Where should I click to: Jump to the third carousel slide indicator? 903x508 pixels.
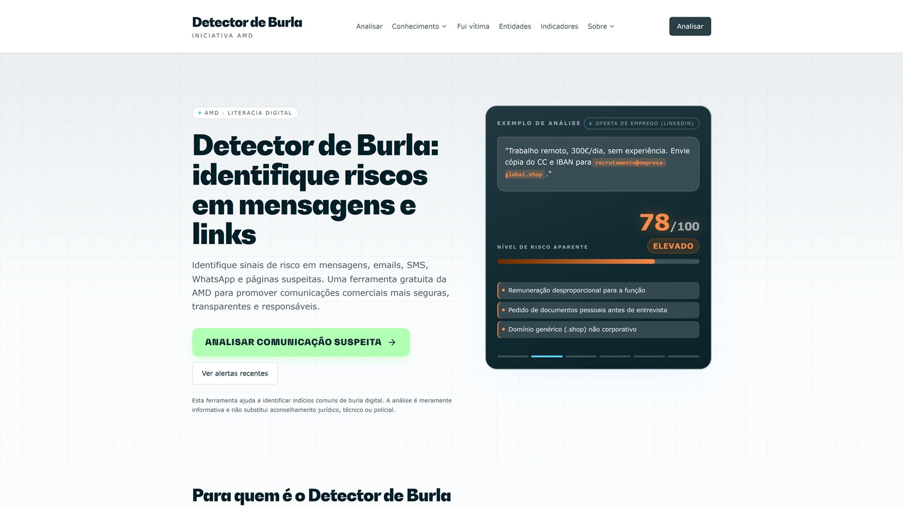(x=581, y=356)
